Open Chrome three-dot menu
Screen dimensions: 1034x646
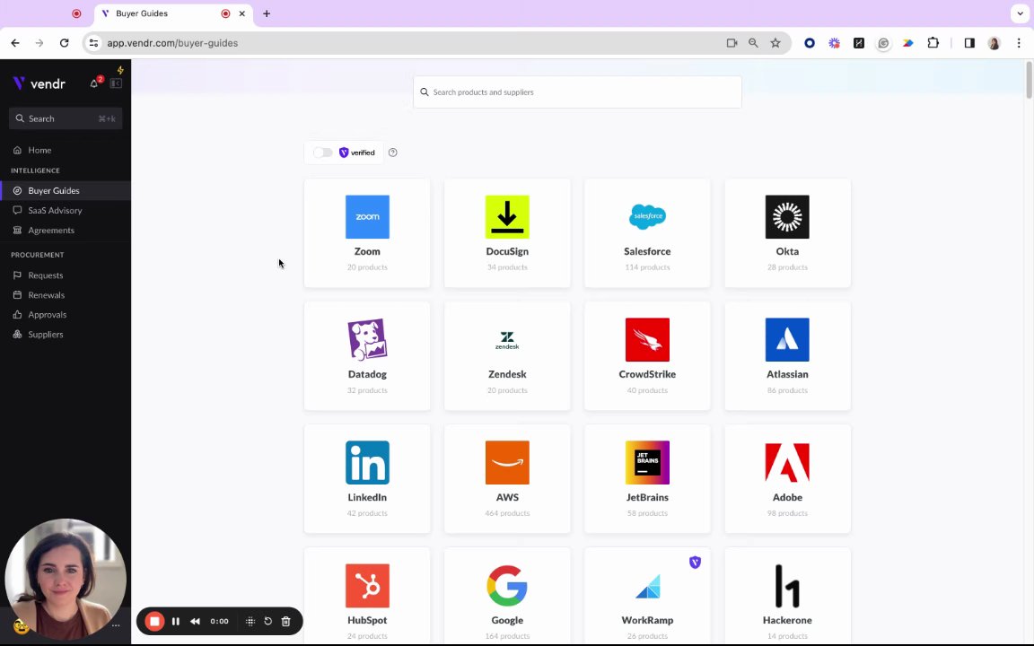point(1019,43)
